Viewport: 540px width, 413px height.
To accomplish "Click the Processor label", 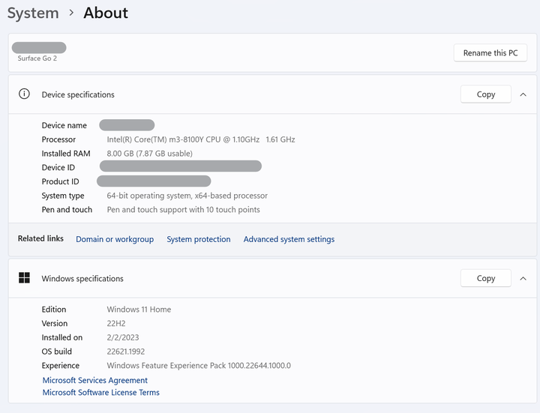I will click(x=58, y=139).
